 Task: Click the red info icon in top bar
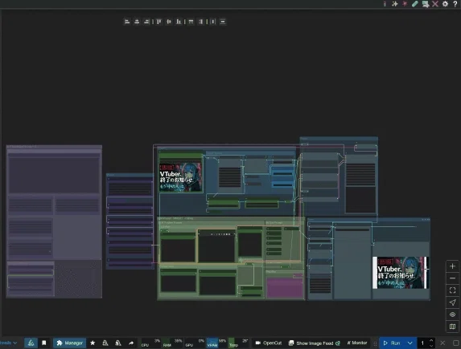[x=385, y=3]
